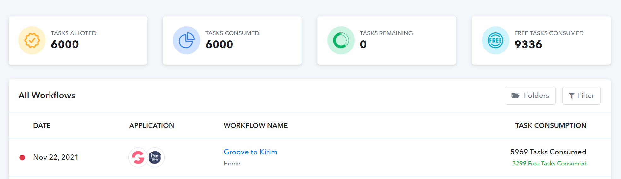Click the Kirim Email app icon

155,157
